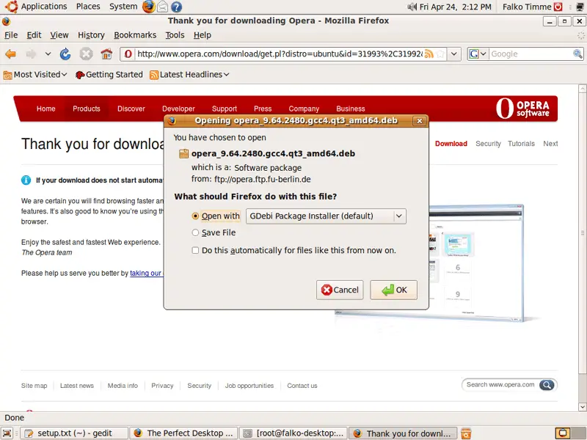Open the View menu
Screen dimensions: 587x440
[x=59, y=35]
